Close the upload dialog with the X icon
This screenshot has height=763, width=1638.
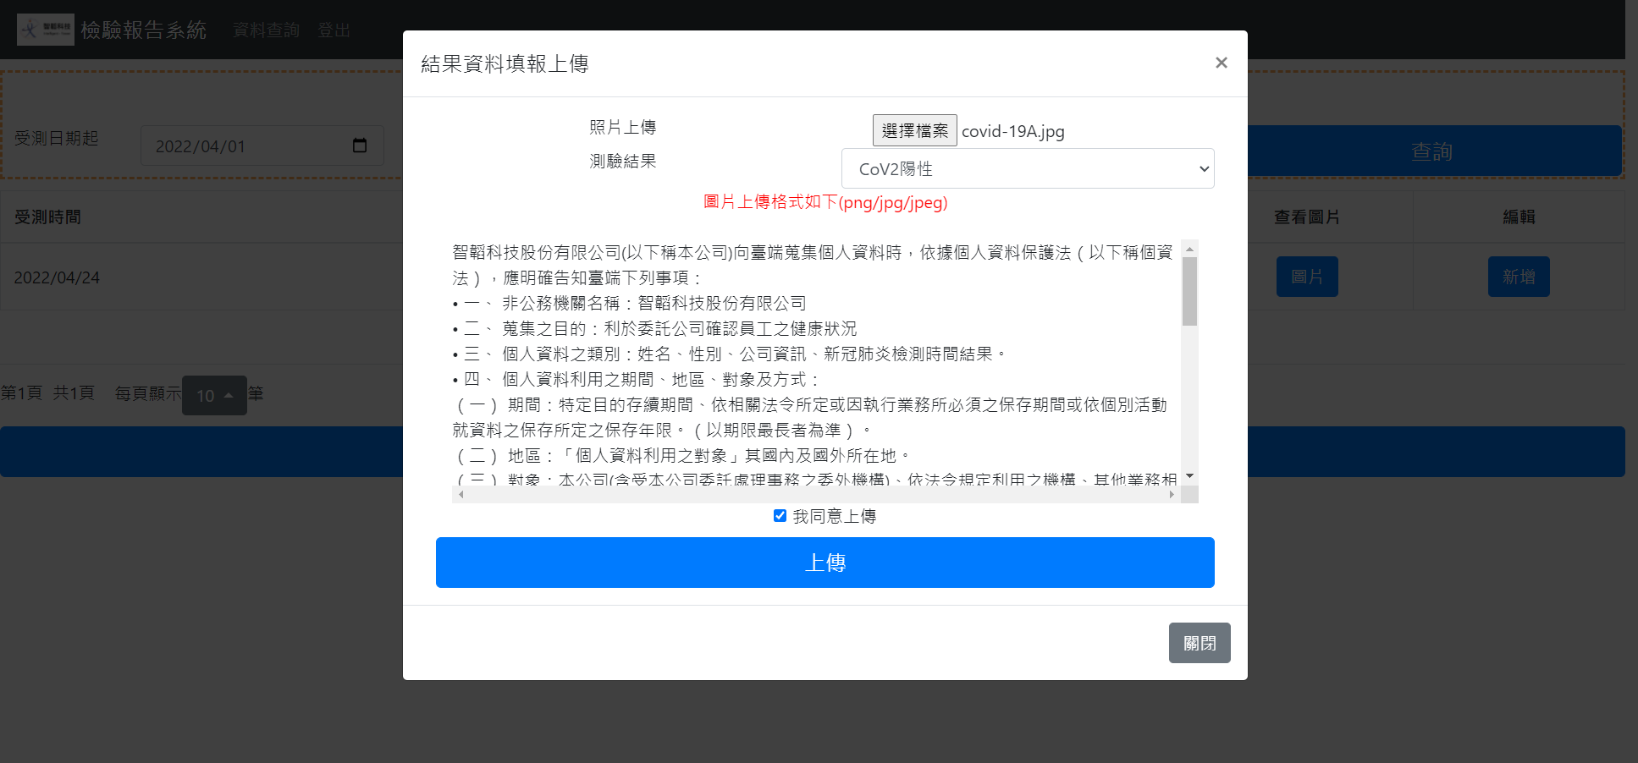click(1221, 63)
